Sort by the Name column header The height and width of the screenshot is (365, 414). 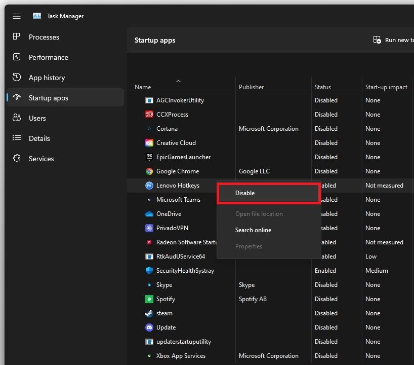point(143,87)
